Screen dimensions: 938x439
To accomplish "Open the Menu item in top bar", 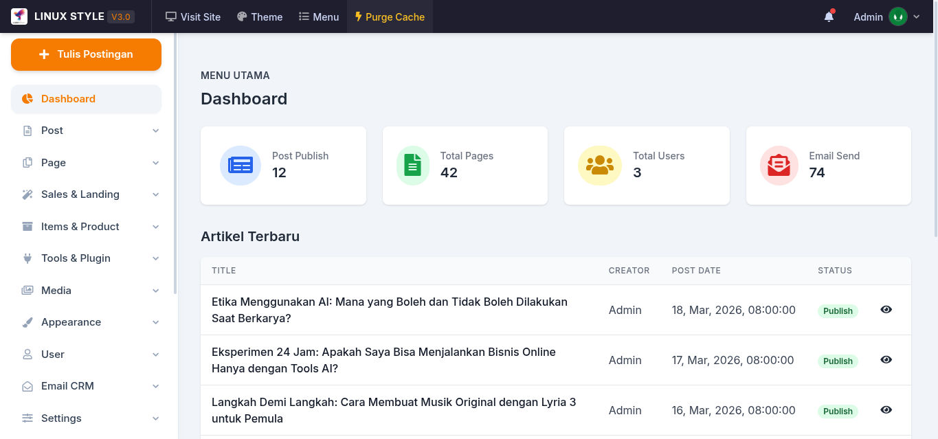I will 319,16.
